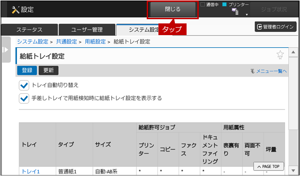Viewport: 300px width, 176px height.
Task: Click the 通信中 indicator
Action: point(210,5)
